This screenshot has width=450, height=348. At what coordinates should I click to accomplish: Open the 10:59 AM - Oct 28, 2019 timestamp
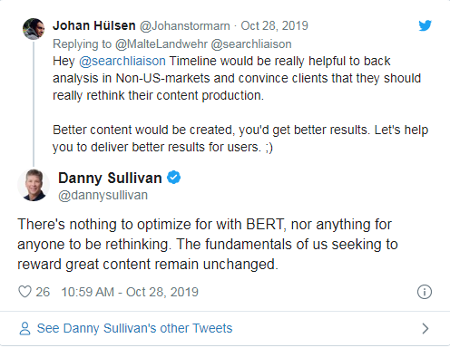click(x=130, y=292)
